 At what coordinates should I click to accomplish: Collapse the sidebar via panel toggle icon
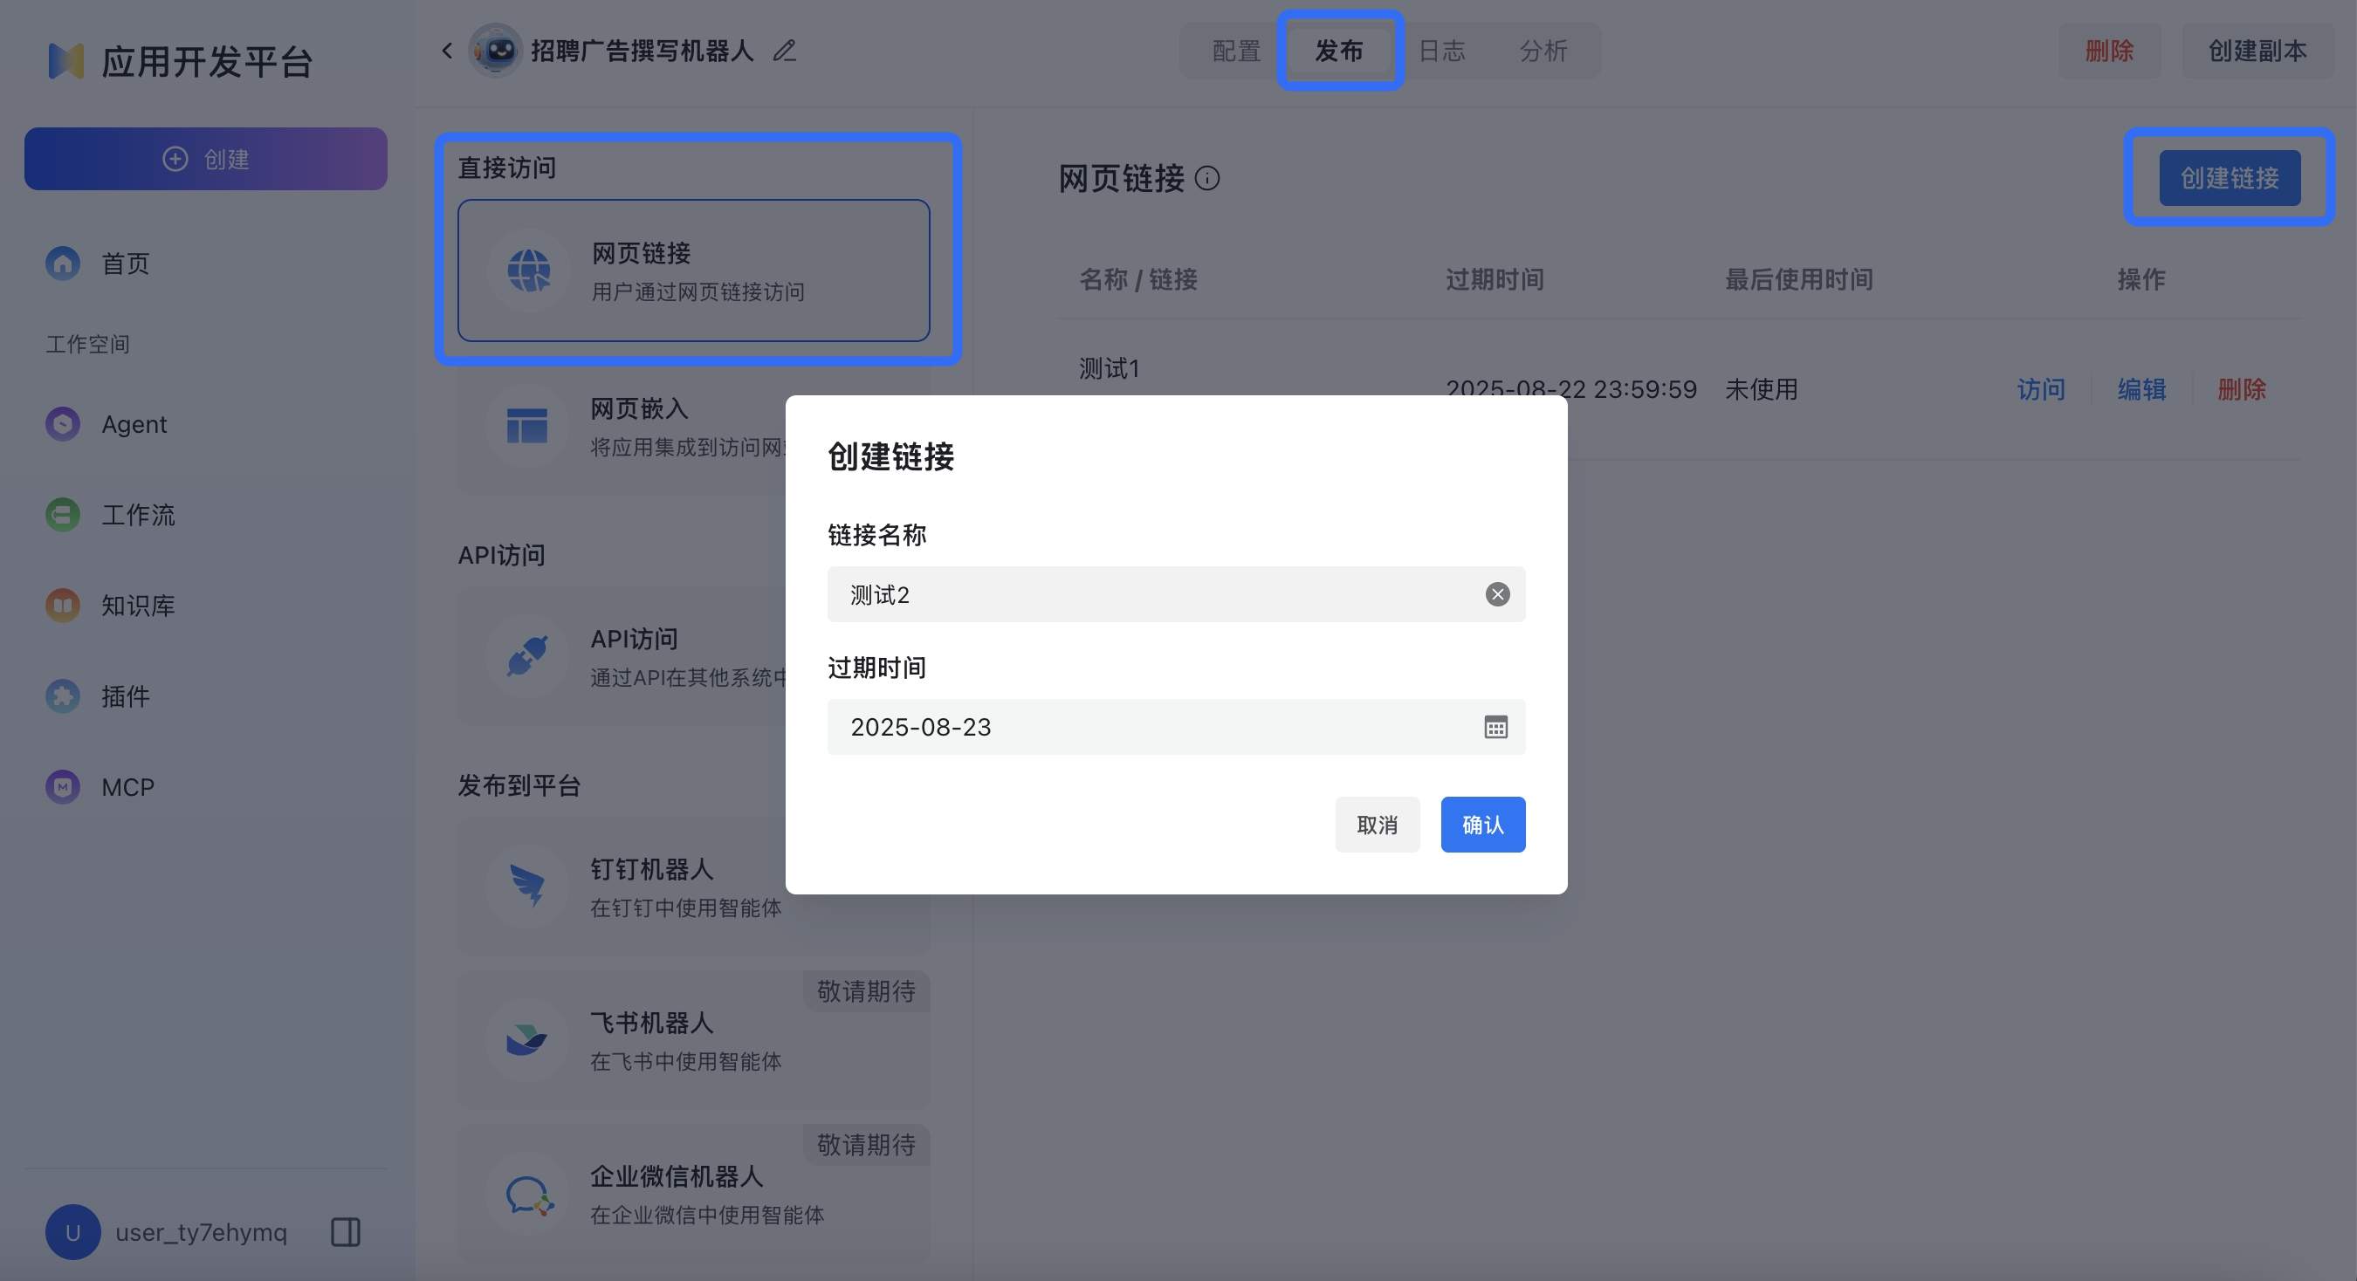click(x=345, y=1231)
